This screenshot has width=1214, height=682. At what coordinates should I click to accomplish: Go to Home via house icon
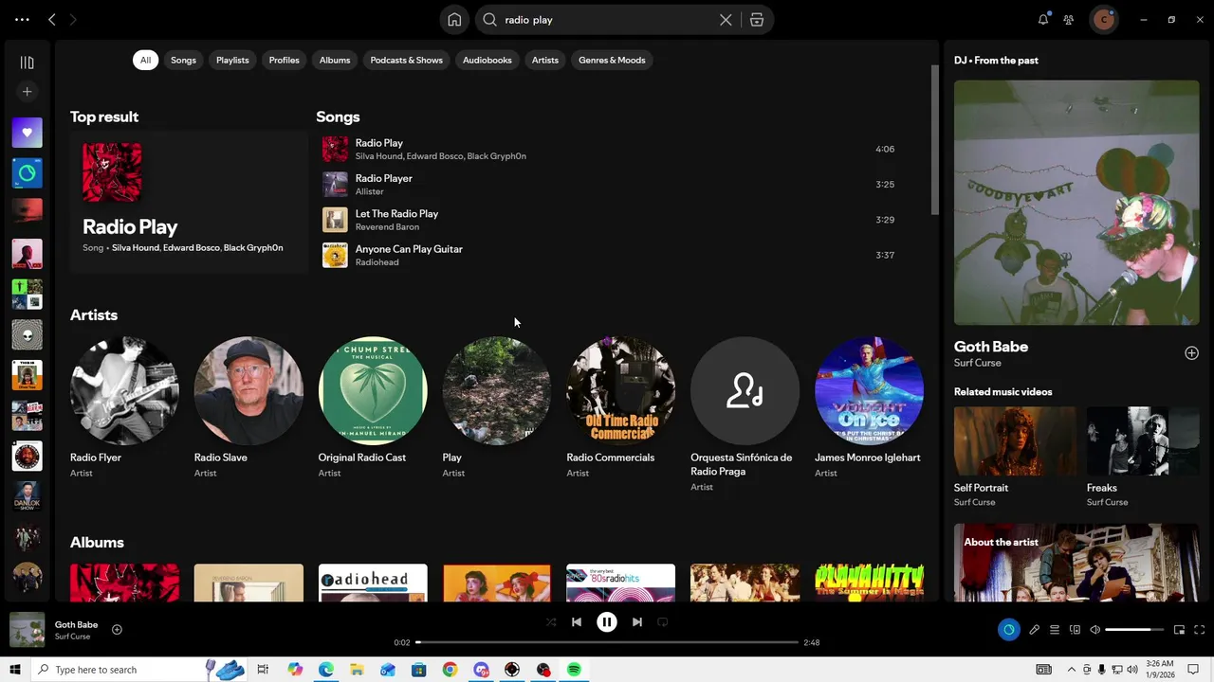click(x=454, y=20)
